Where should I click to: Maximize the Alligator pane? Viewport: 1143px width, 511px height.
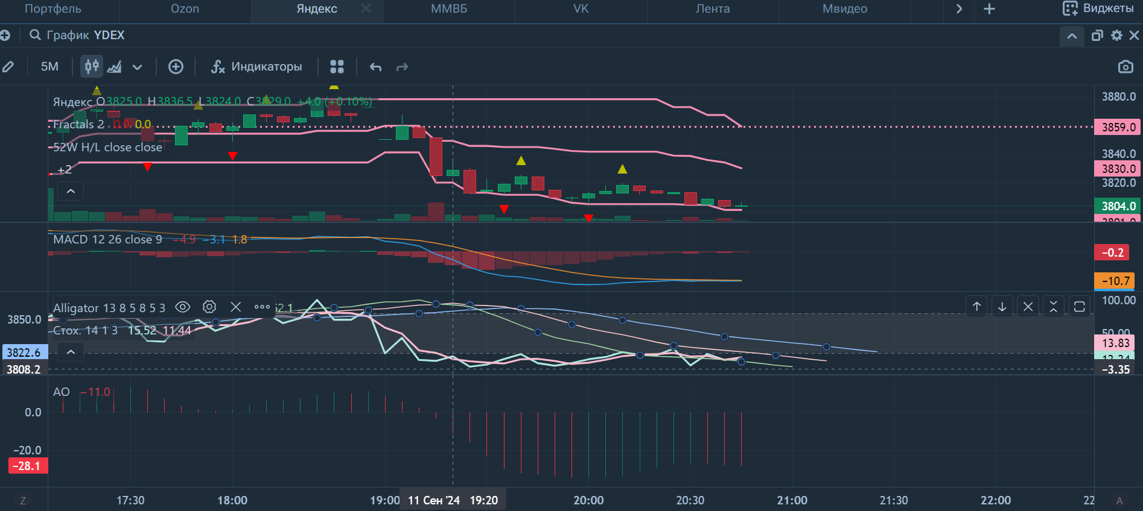(1080, 307)
